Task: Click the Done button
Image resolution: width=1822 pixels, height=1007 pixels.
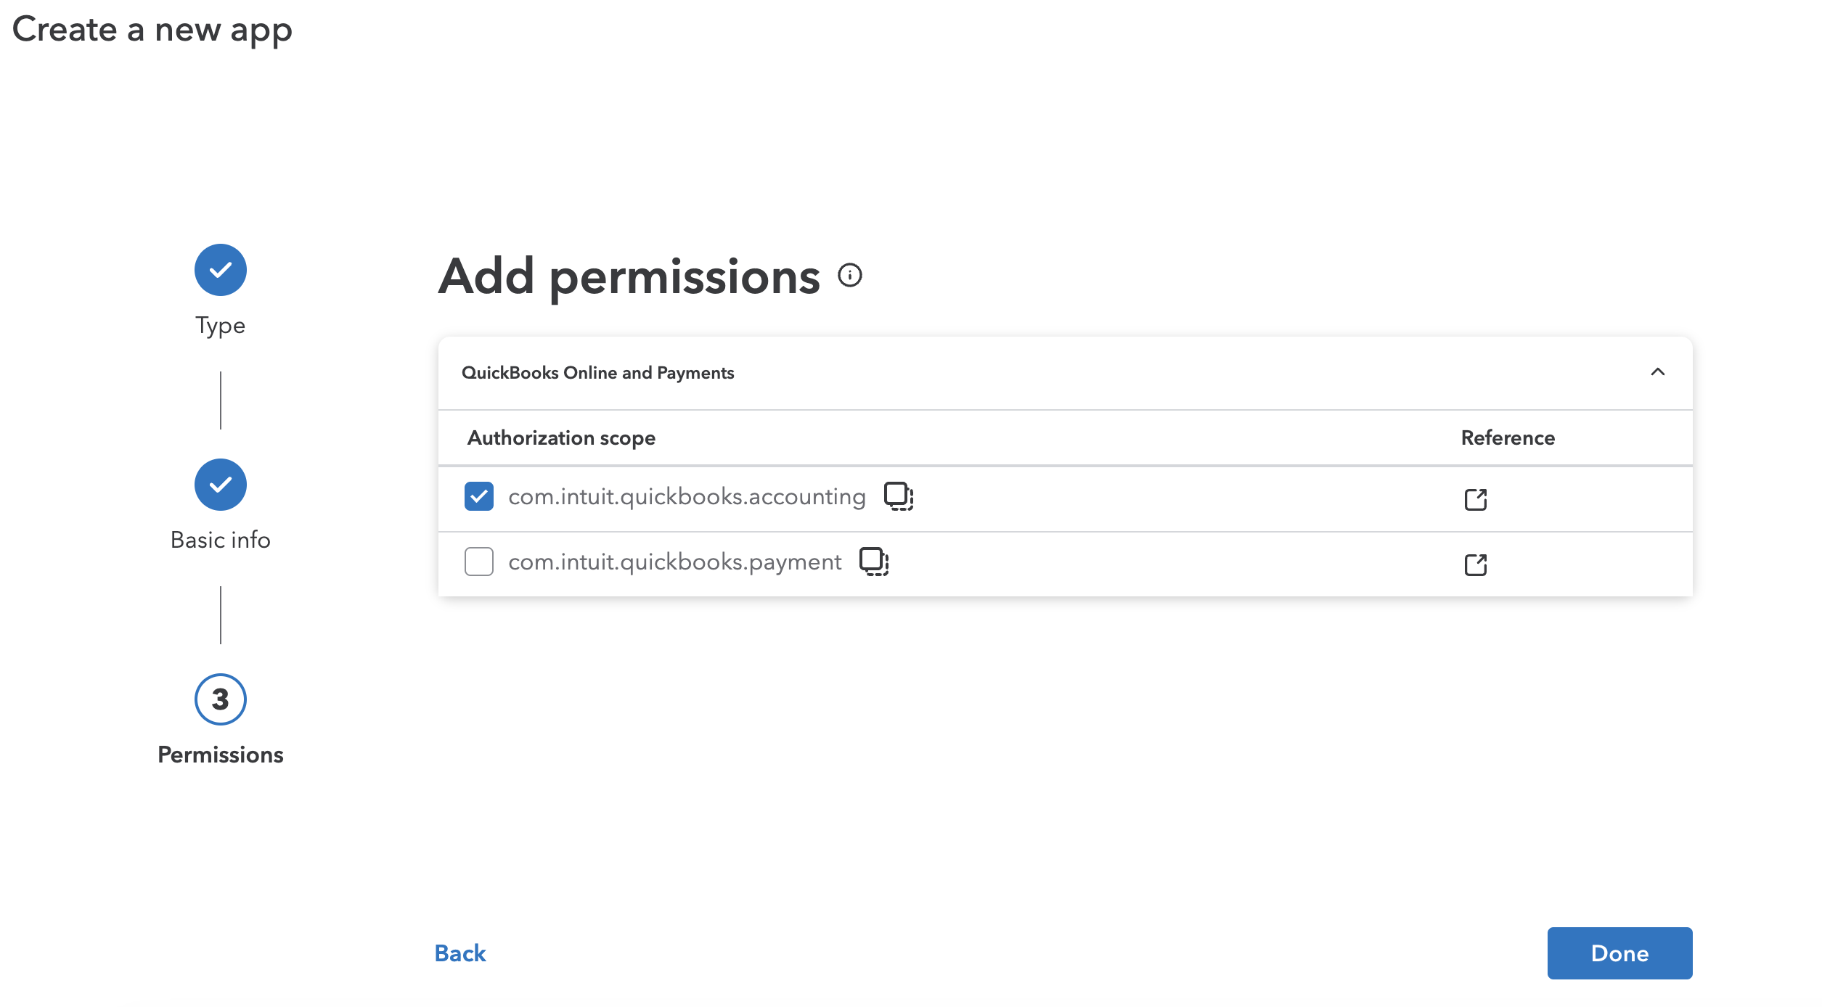Action: click(x=1619, y=953)
